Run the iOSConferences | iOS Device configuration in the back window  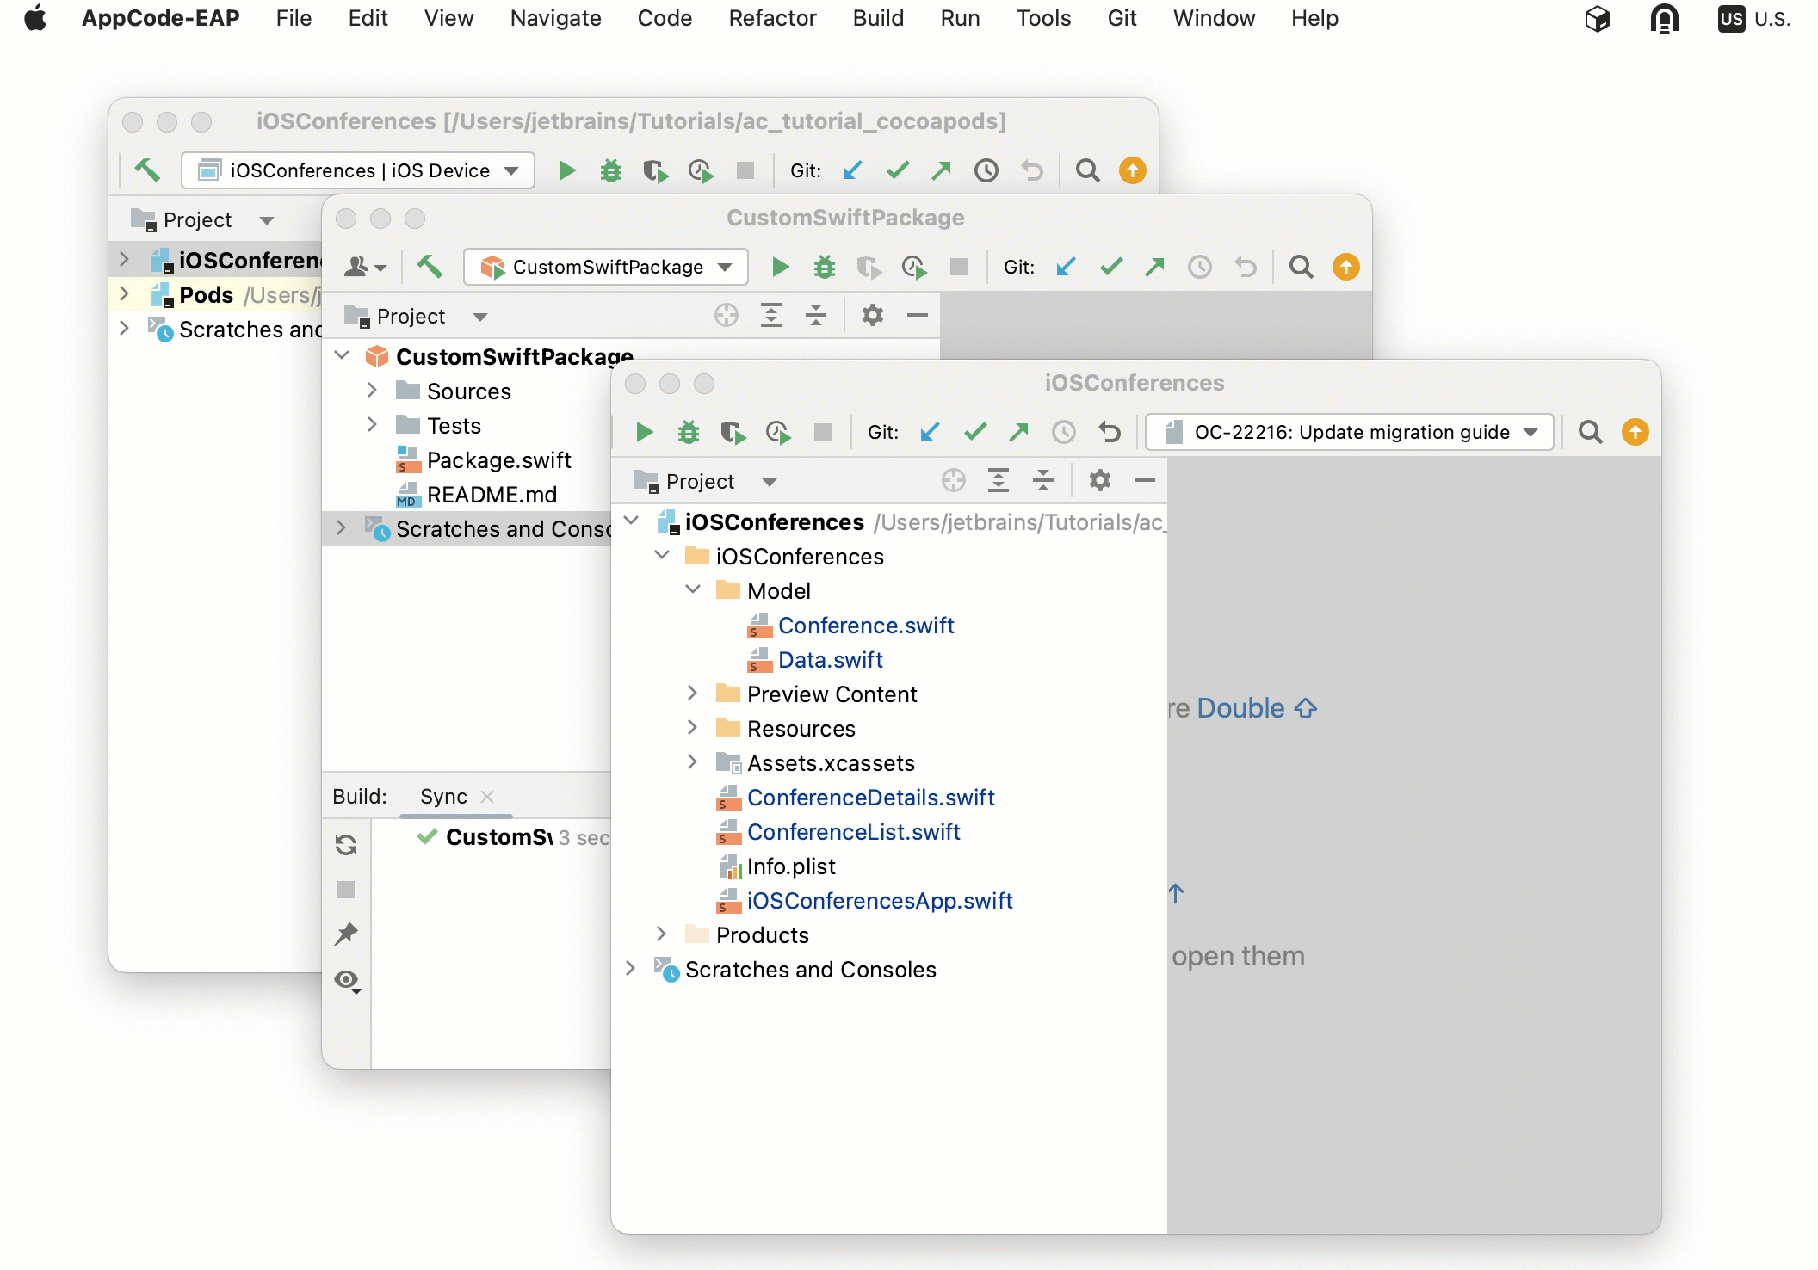(566, 170)
